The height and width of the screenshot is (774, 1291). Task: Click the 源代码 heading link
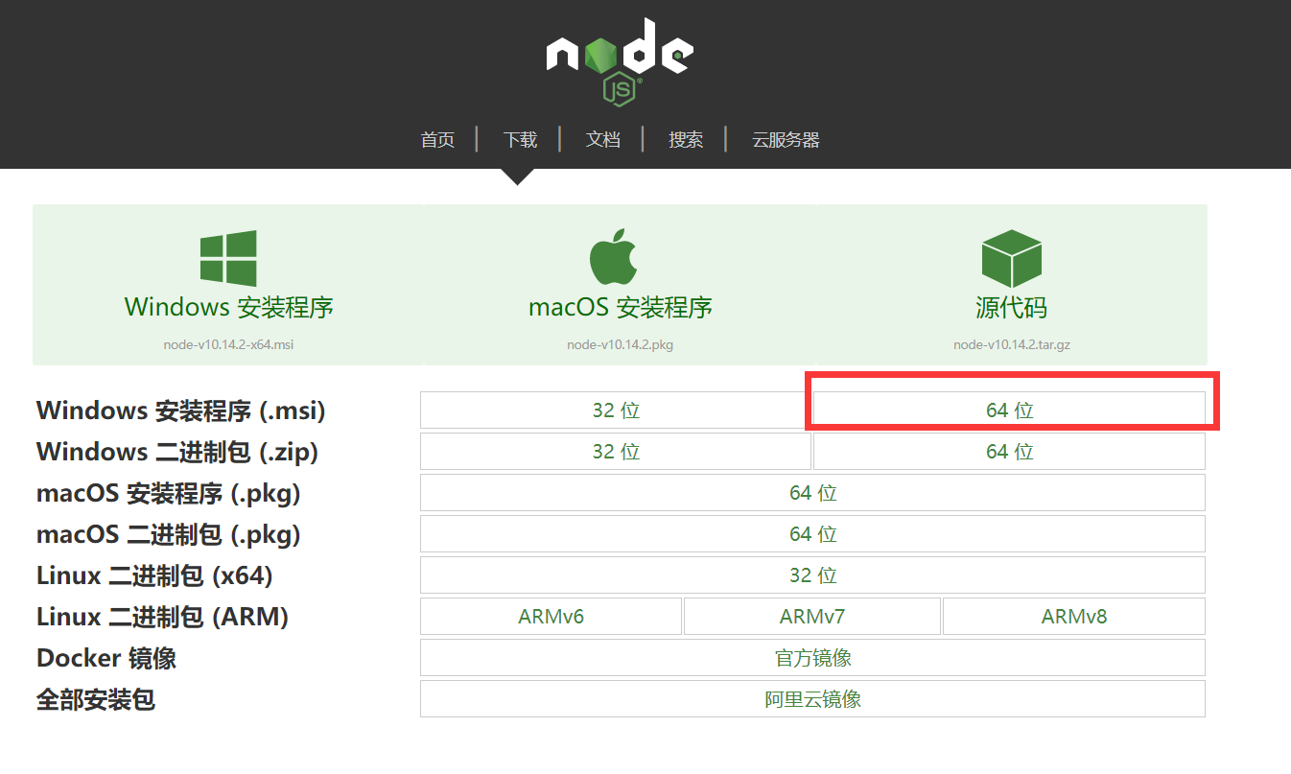(1012, 308)
